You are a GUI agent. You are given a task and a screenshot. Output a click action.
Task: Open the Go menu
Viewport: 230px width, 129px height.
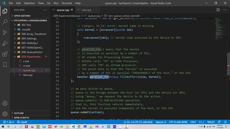(x=49, y=3)
